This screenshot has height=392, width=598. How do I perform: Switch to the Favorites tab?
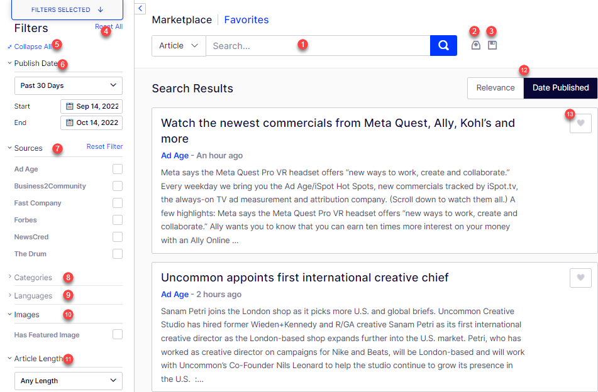coord(246,20)
